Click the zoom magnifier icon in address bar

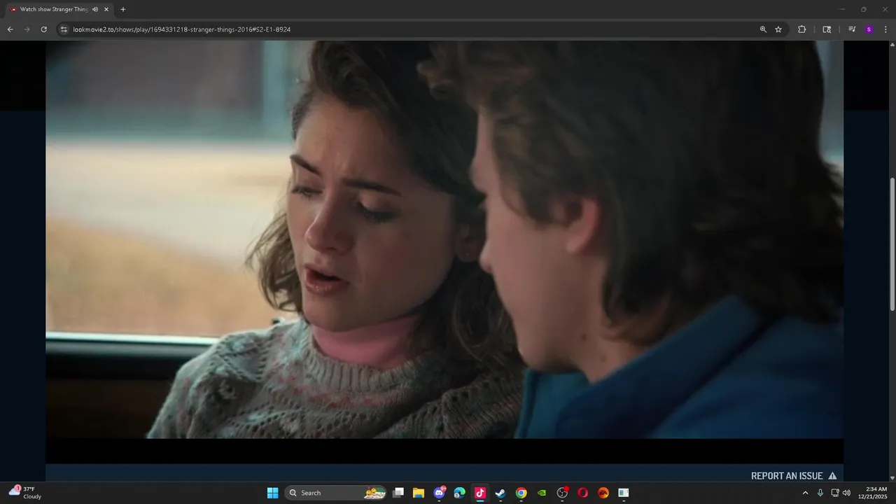pyautogui.click(x=763, y=29)
